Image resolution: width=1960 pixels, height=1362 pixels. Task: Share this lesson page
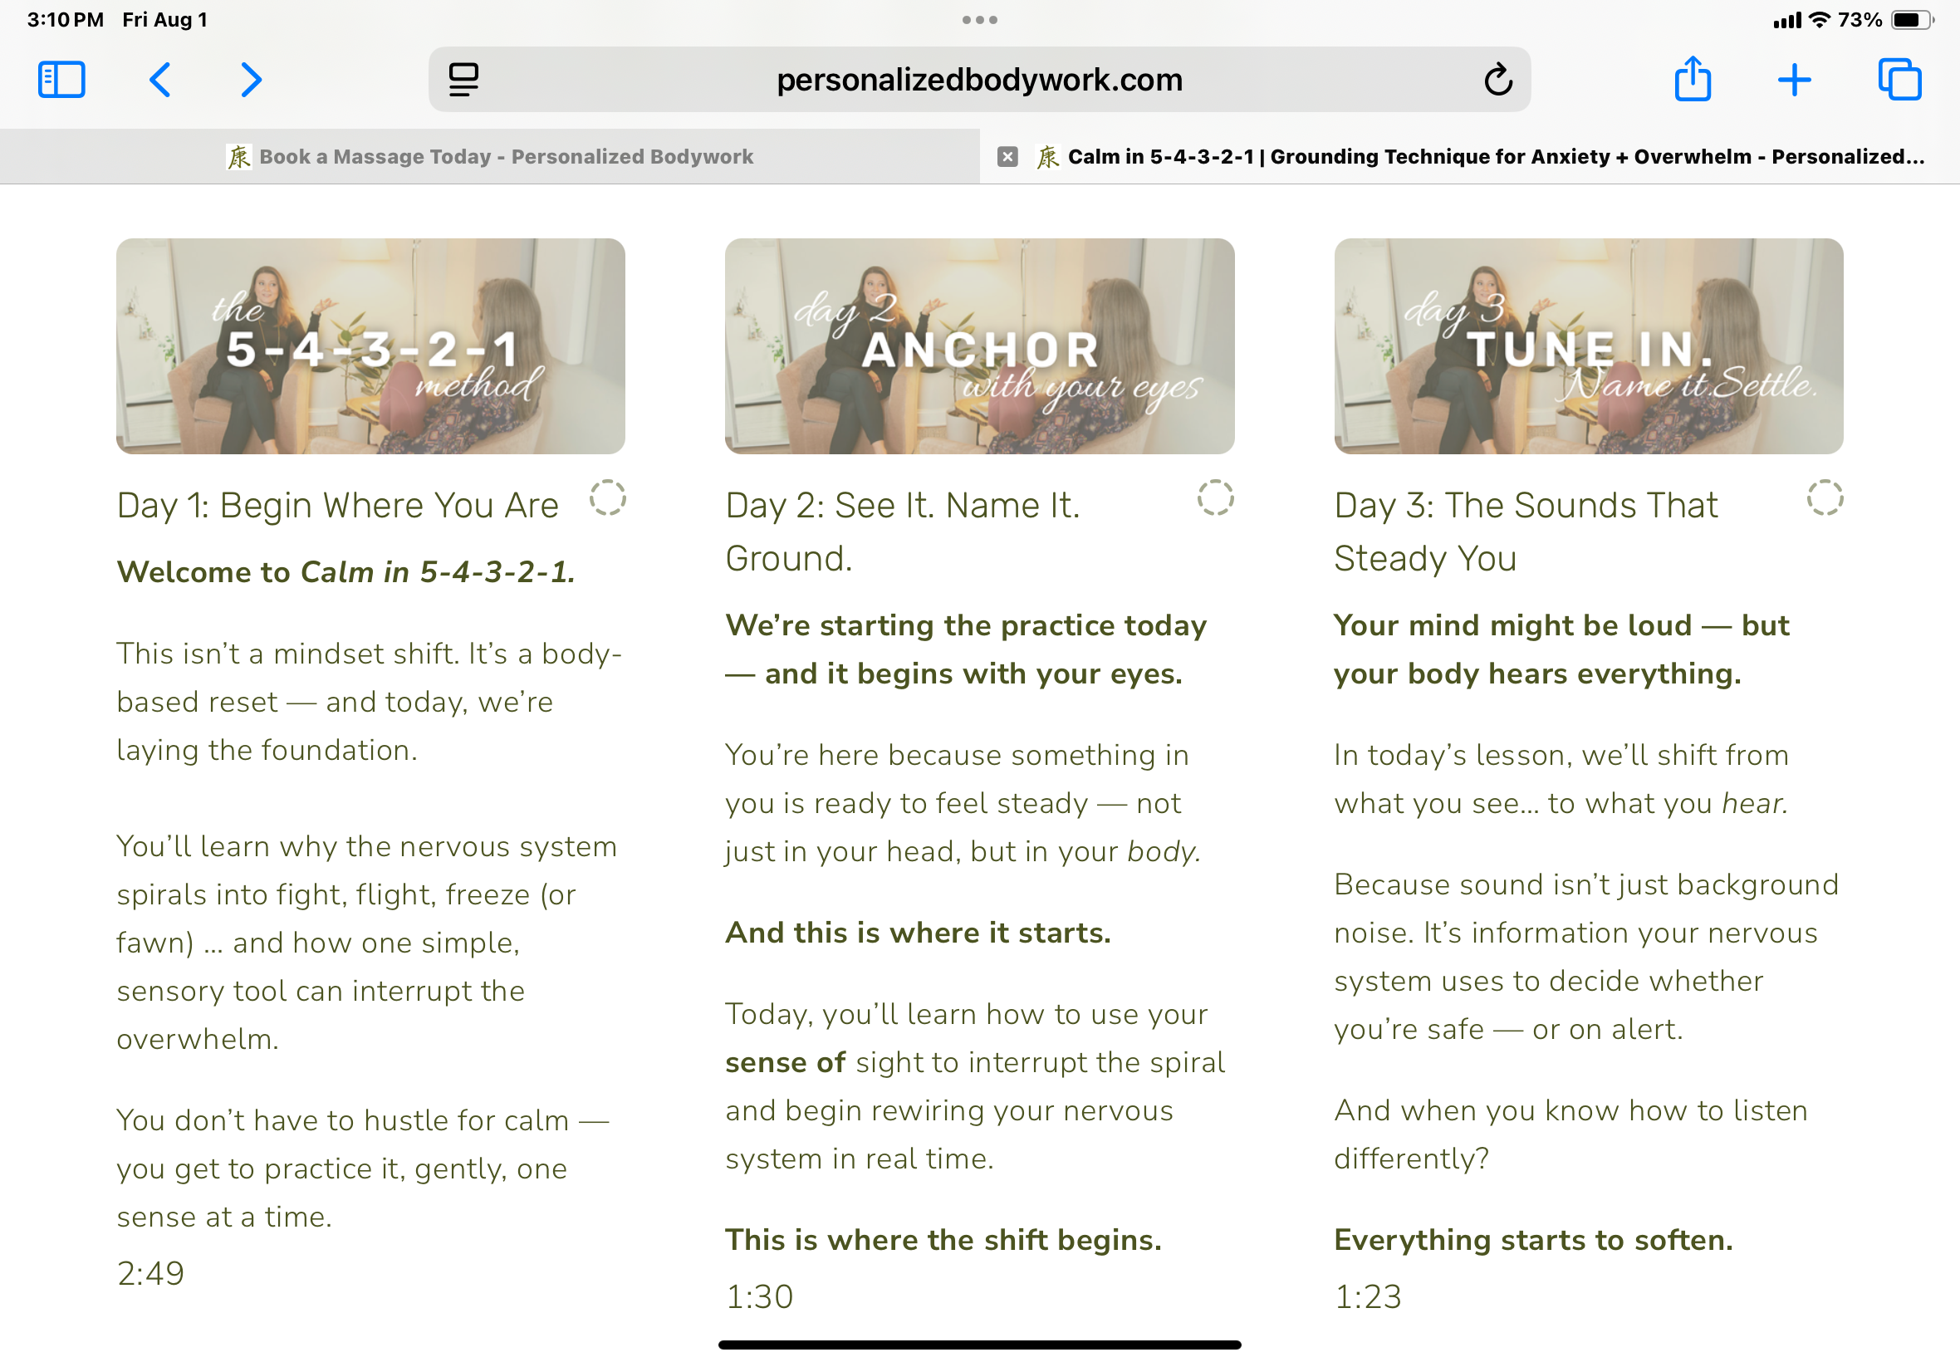coord(1693,80)
